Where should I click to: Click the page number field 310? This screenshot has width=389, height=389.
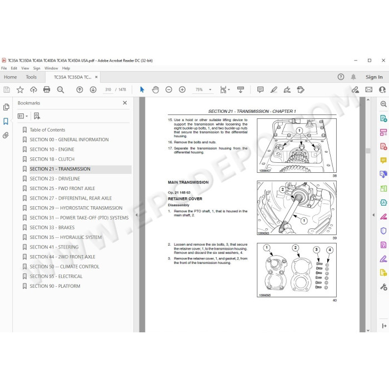click(108, 89)
